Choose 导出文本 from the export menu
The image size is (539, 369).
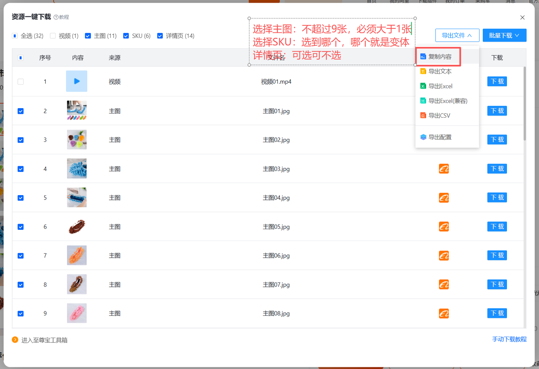(440, 71)
